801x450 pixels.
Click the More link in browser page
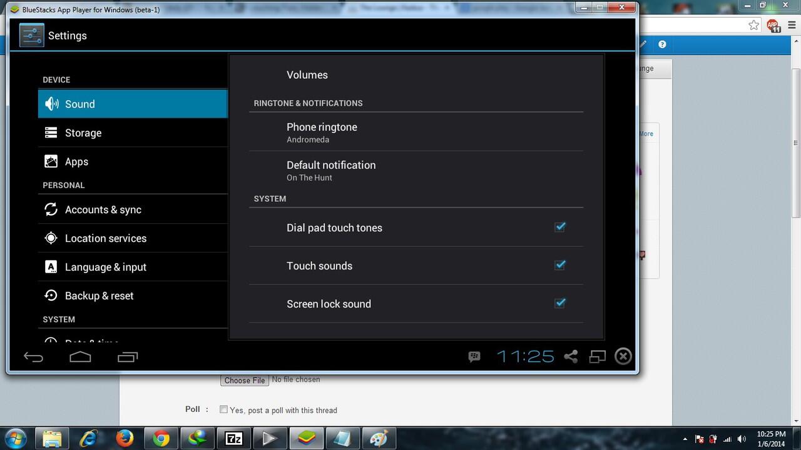click(x=646, y=134)
